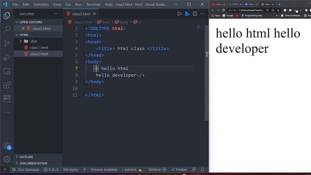Click the class2.html breadcrumb segment
The height and width of the screenshot is (175, 311).
(80, 22)
